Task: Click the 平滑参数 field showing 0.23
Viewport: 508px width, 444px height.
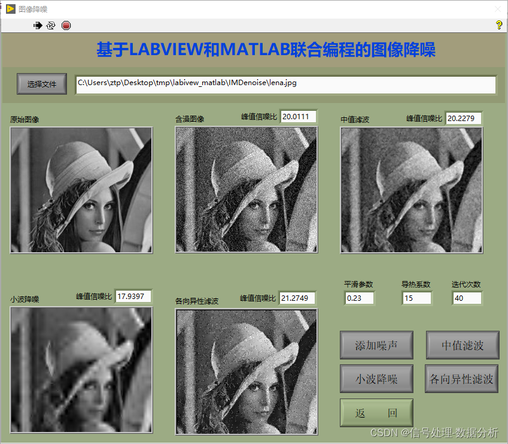Action: click(x=359, y=298)
